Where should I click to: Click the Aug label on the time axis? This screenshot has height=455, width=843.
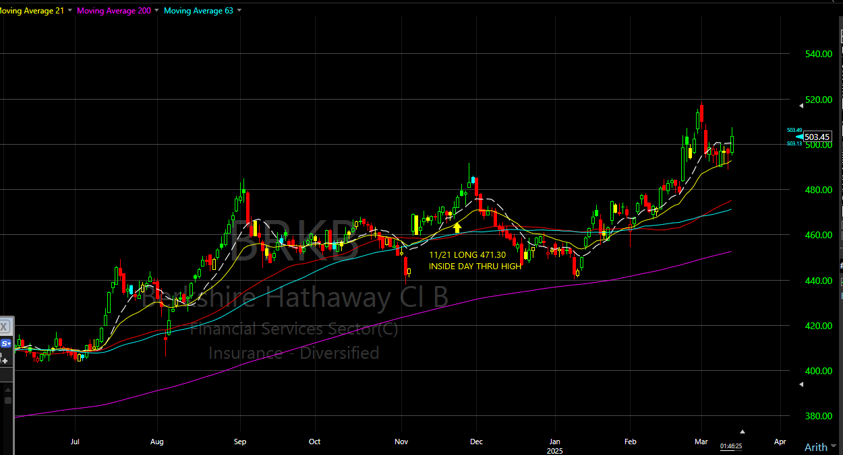pos(157,442)
